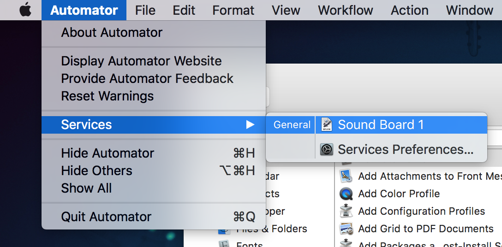Open the File menu
Viewport: 502px width, 247px height.
tap(145, 10)
